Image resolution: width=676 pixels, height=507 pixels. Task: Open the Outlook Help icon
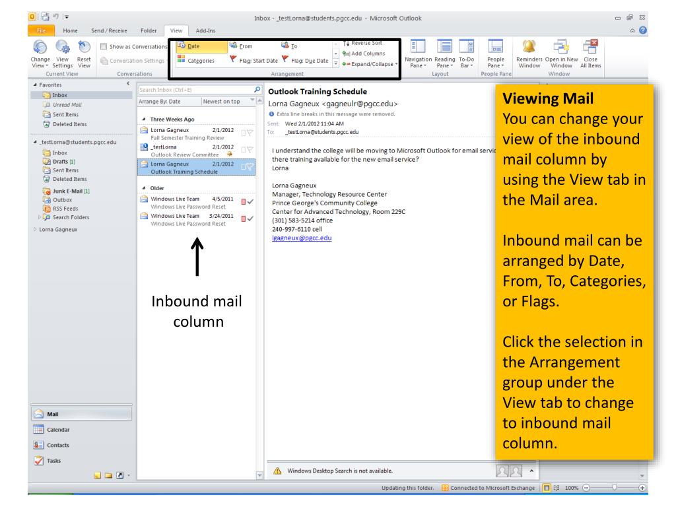point(643,30)
